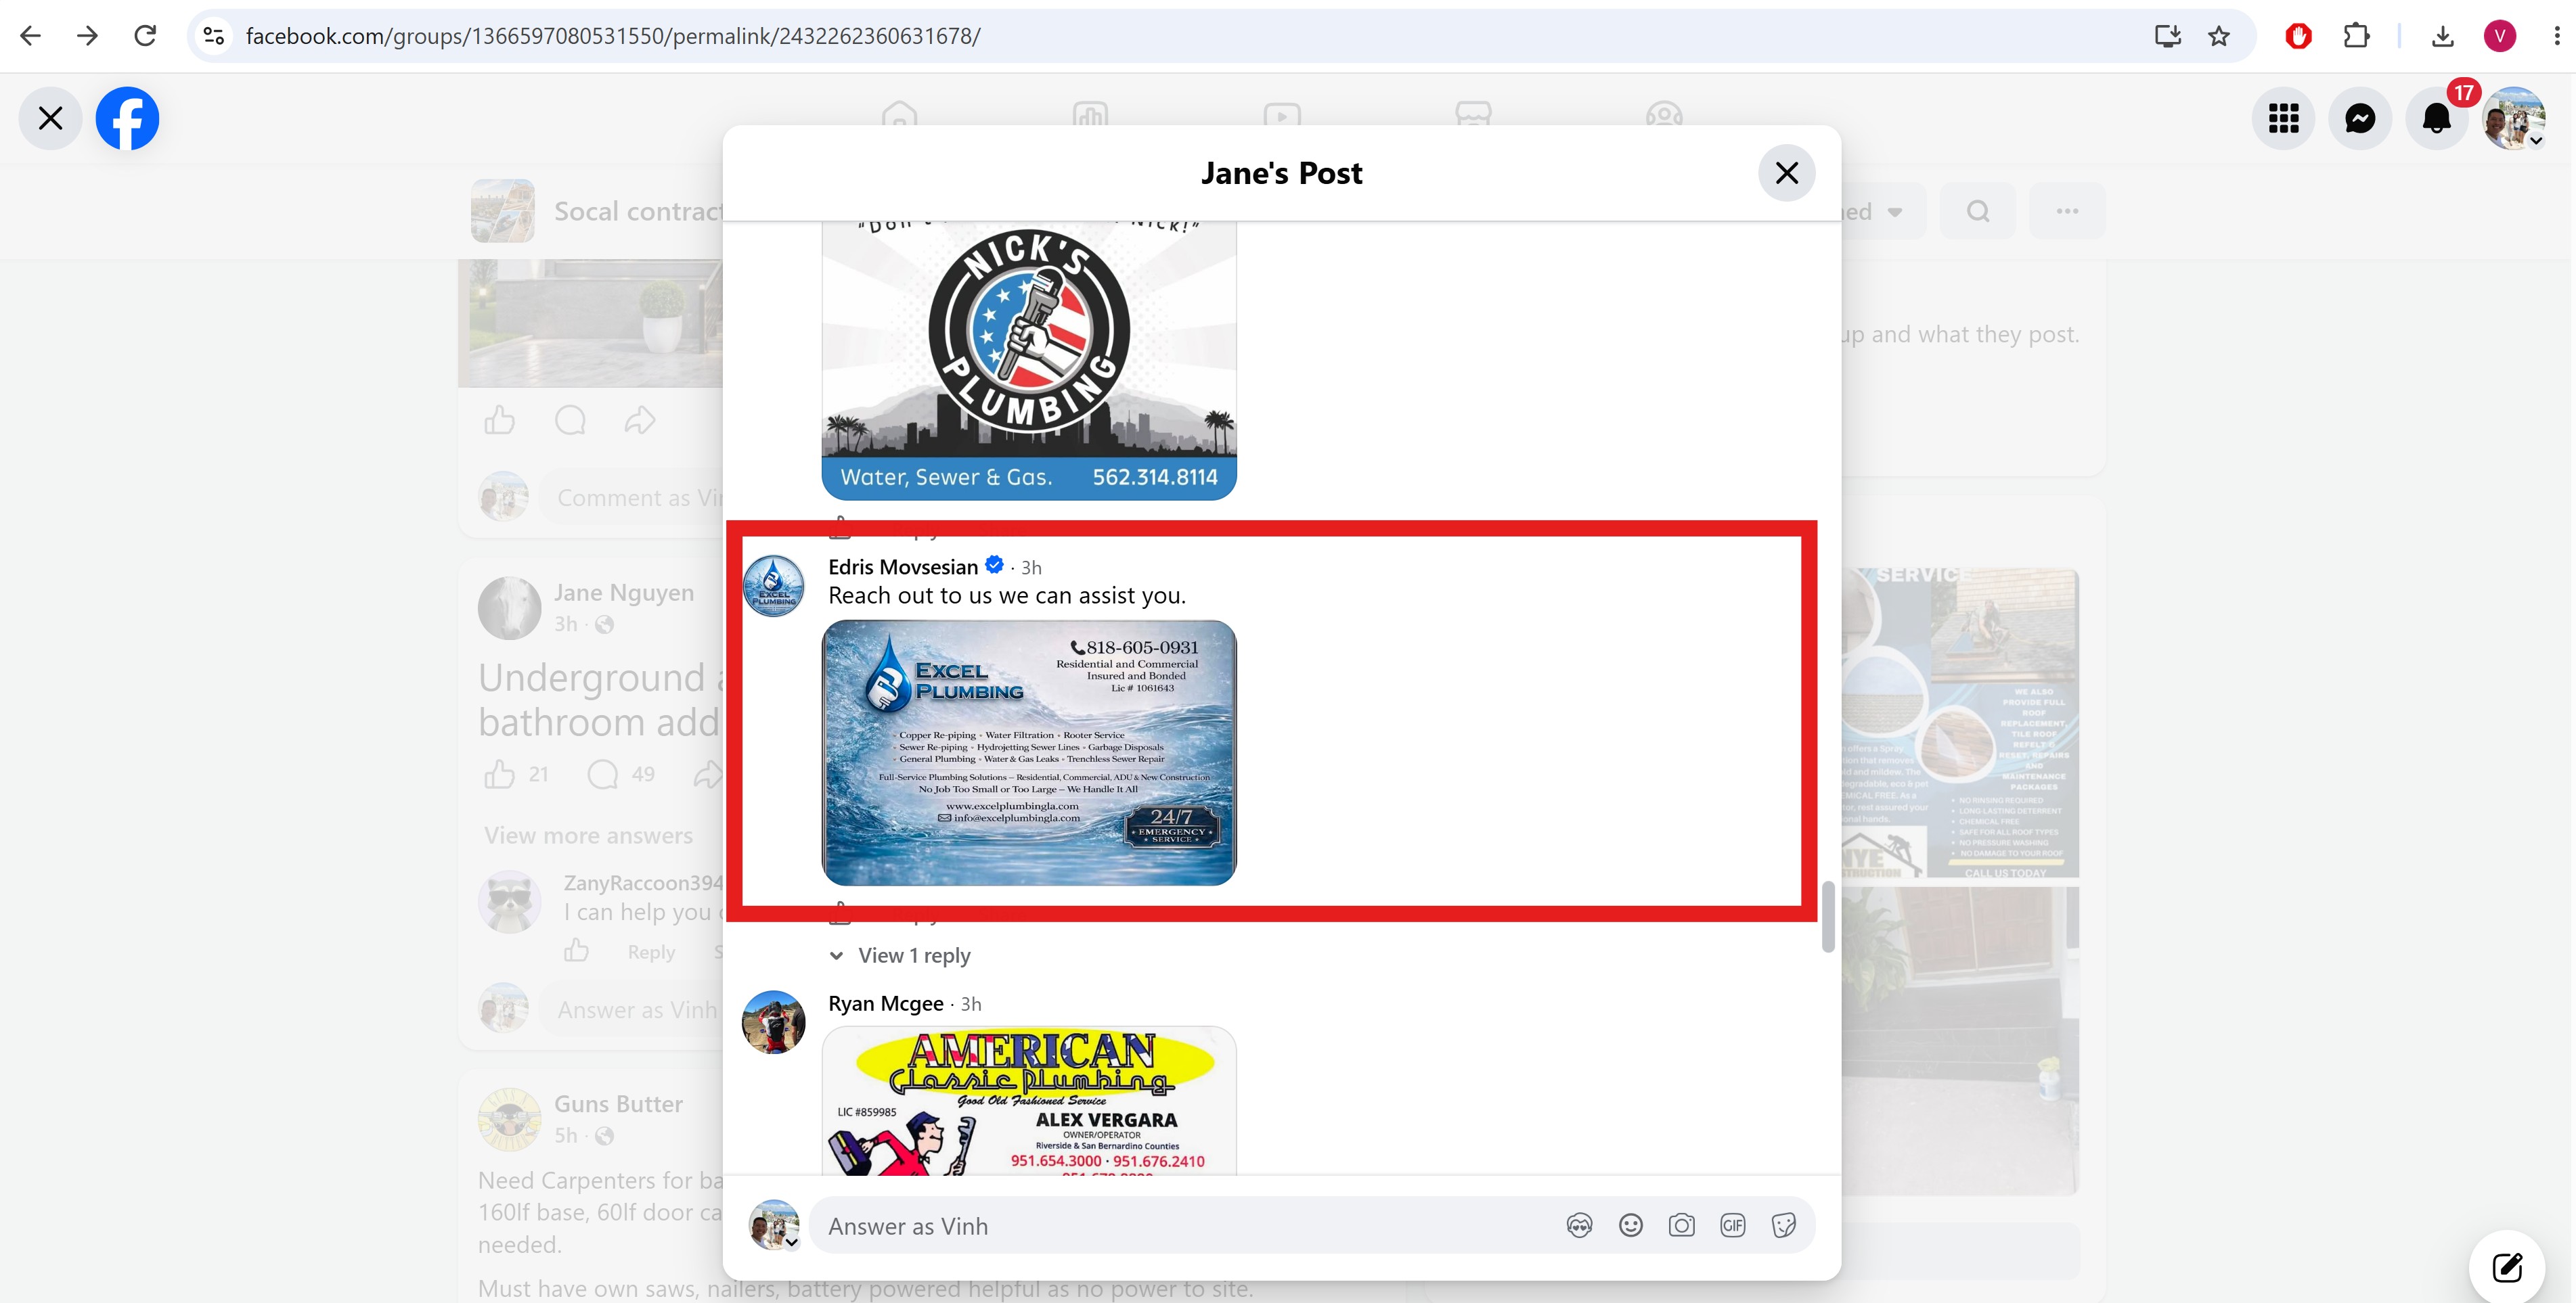Open Chrome three-dot menu

(2556, 36)
